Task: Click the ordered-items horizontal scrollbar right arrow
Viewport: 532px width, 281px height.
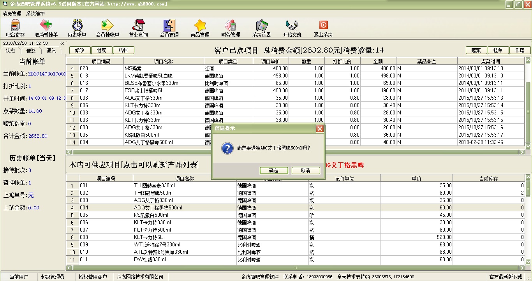Action: (521, 152)
